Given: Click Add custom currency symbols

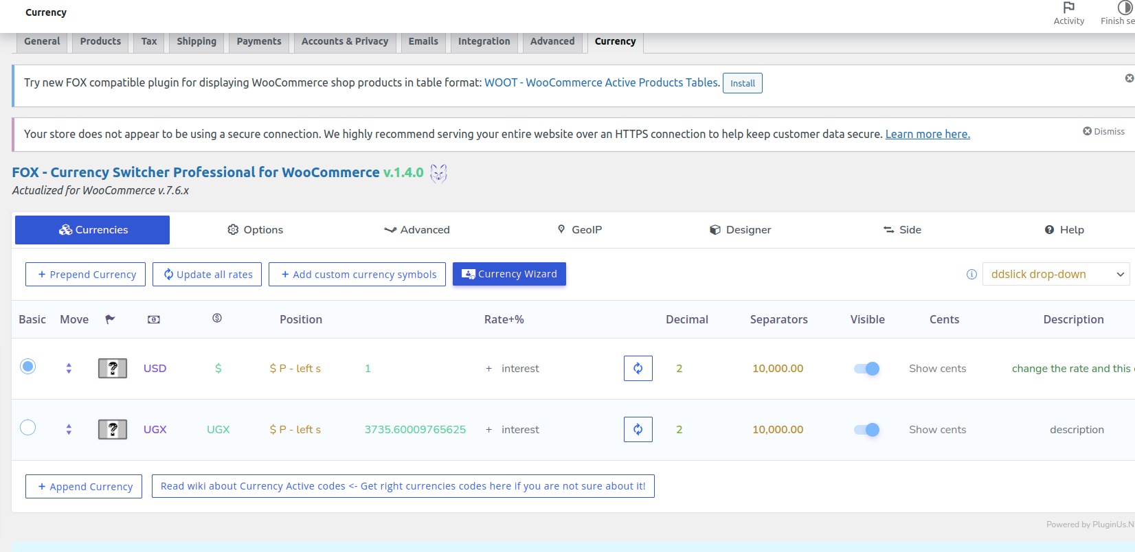Looking at the screenshot, I should [357, 275].
